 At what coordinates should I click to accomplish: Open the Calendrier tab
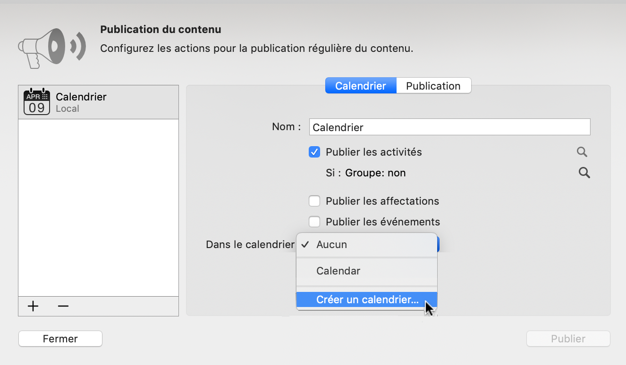pyautogui.click(x=361, y=85)
